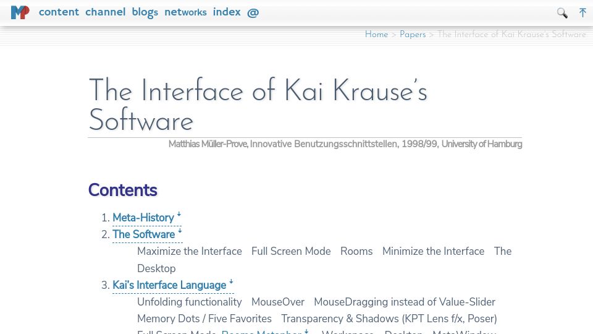The height and width of the screenshot is (334, 593).
Task: Click the current page breadcrumb text
Action: point(511,34)
